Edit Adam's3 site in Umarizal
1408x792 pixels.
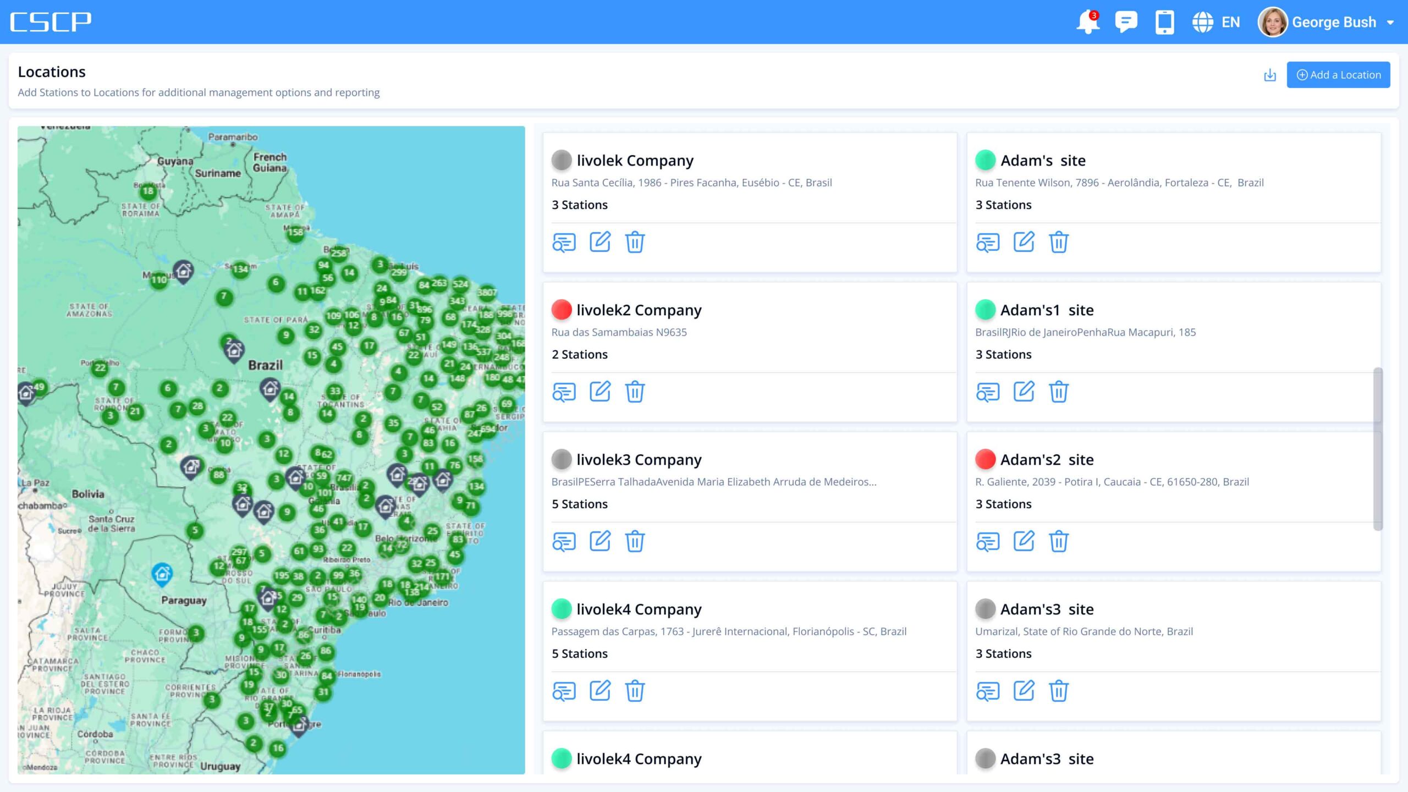[1024, 691]
